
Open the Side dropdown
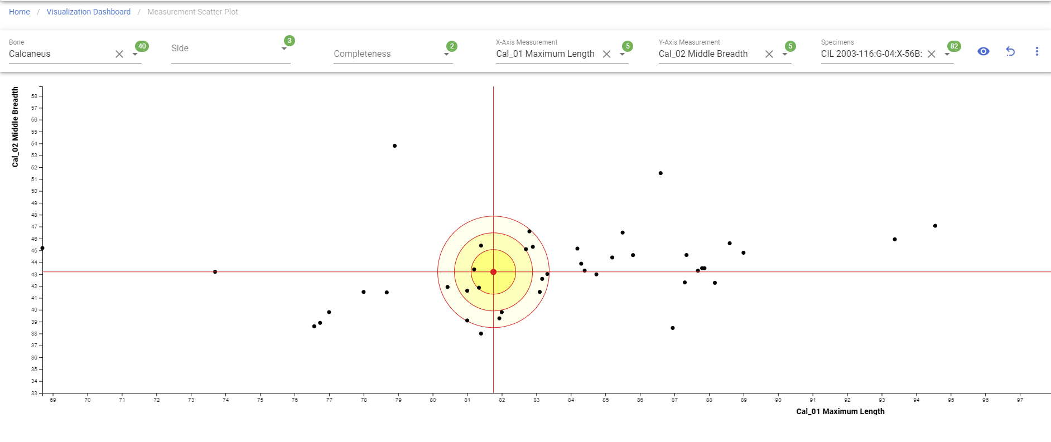230,48
